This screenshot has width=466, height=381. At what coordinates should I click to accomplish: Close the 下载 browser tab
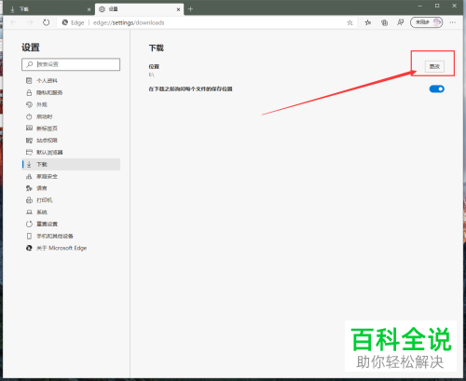pos(89,9)
